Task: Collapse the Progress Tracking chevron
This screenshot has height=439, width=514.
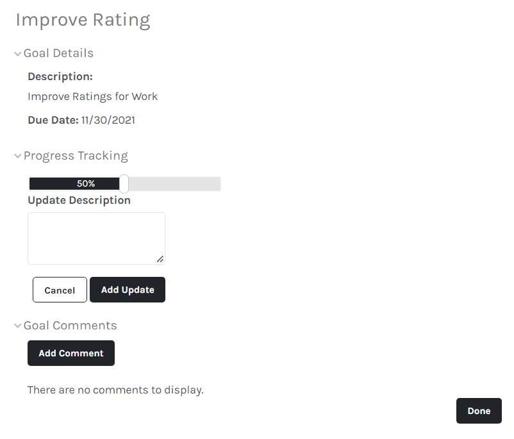Action: [18, 156]
